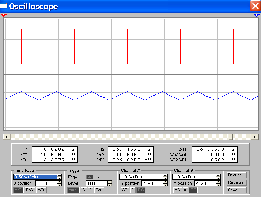Screen dimensions: 261x197
Task: Decrease the trigger level
Action: [x=110, y=185]
